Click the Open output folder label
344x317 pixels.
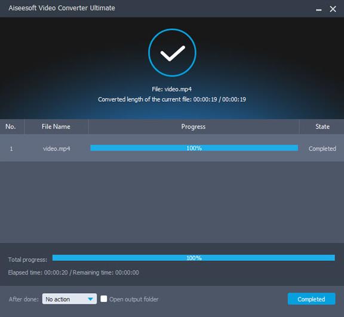pyautogui.click(x=134, y=299)
